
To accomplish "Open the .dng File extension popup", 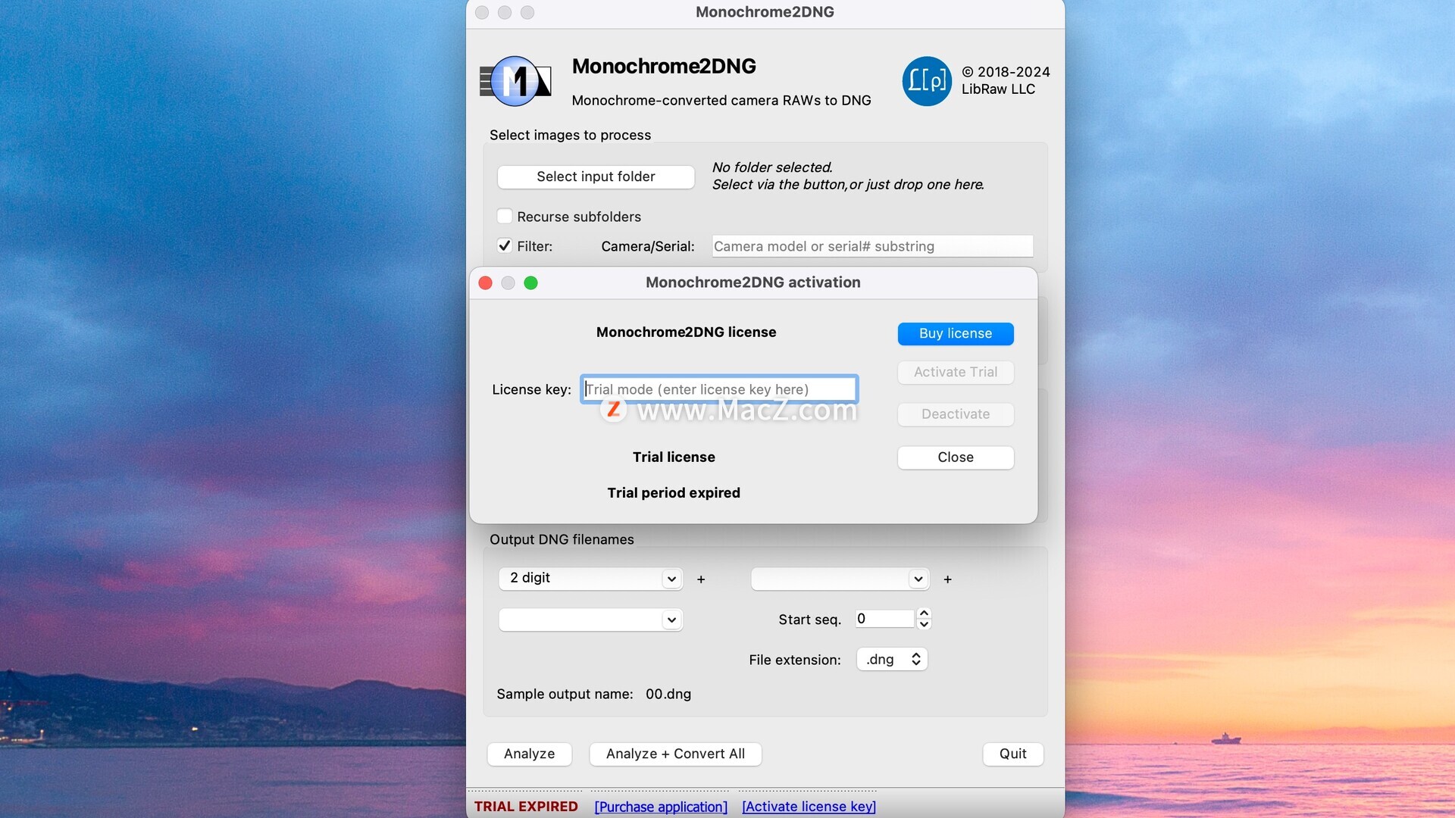I will pyautogui.click(x=892, y=660).
